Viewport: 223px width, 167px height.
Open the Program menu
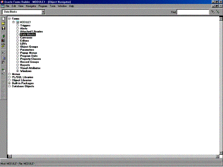[43, 6]
